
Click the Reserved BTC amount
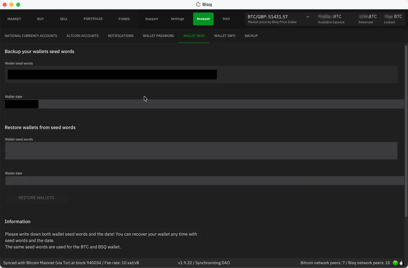(368, 17)
